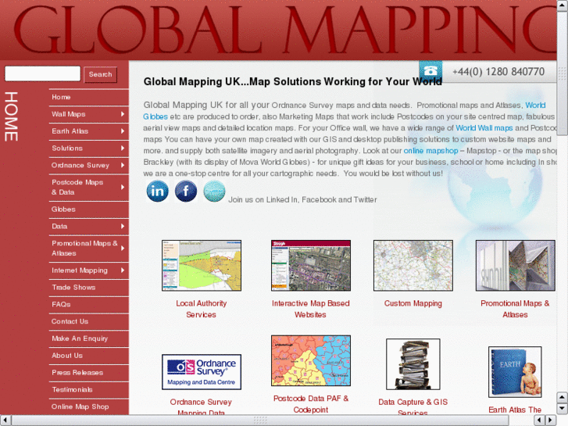Expand the Wall Maps submenu arrow

123,114
